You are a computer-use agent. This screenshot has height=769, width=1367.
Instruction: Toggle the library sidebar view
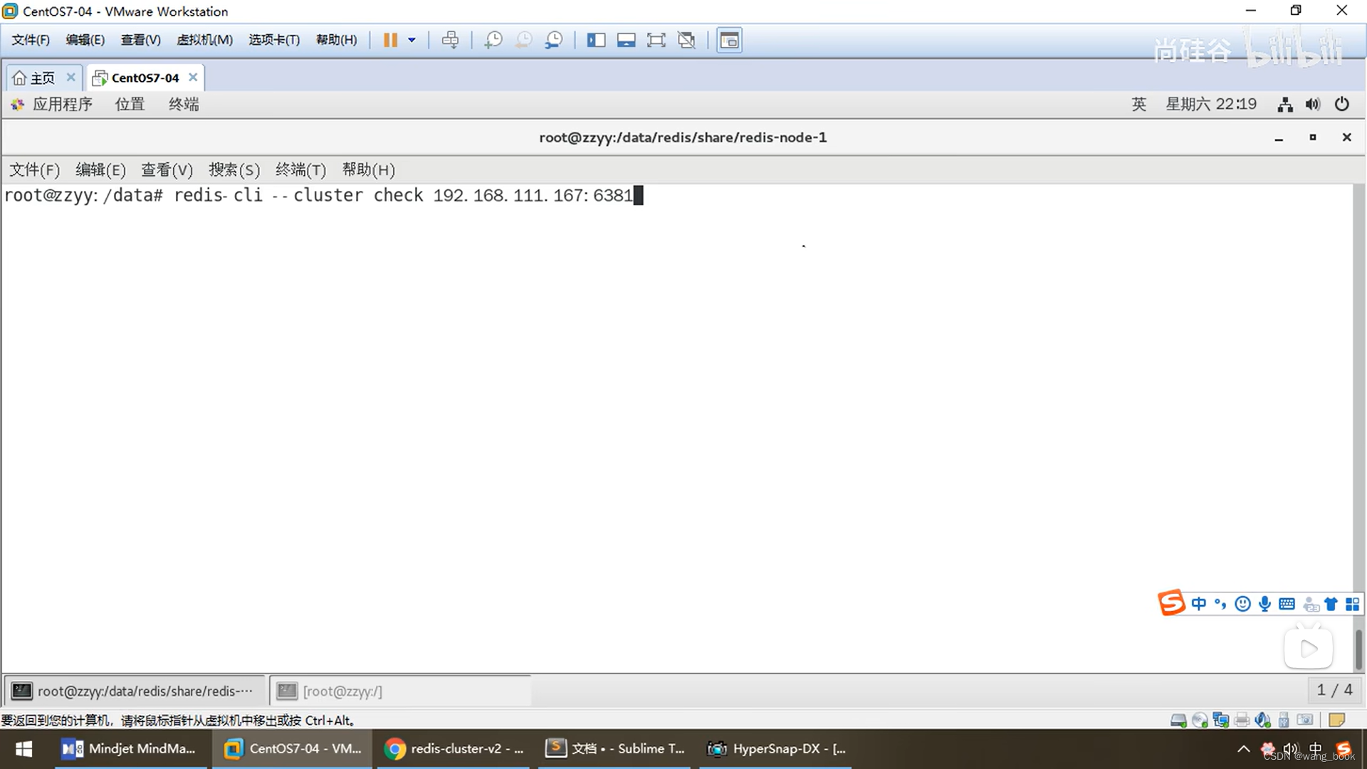(596, 40)
